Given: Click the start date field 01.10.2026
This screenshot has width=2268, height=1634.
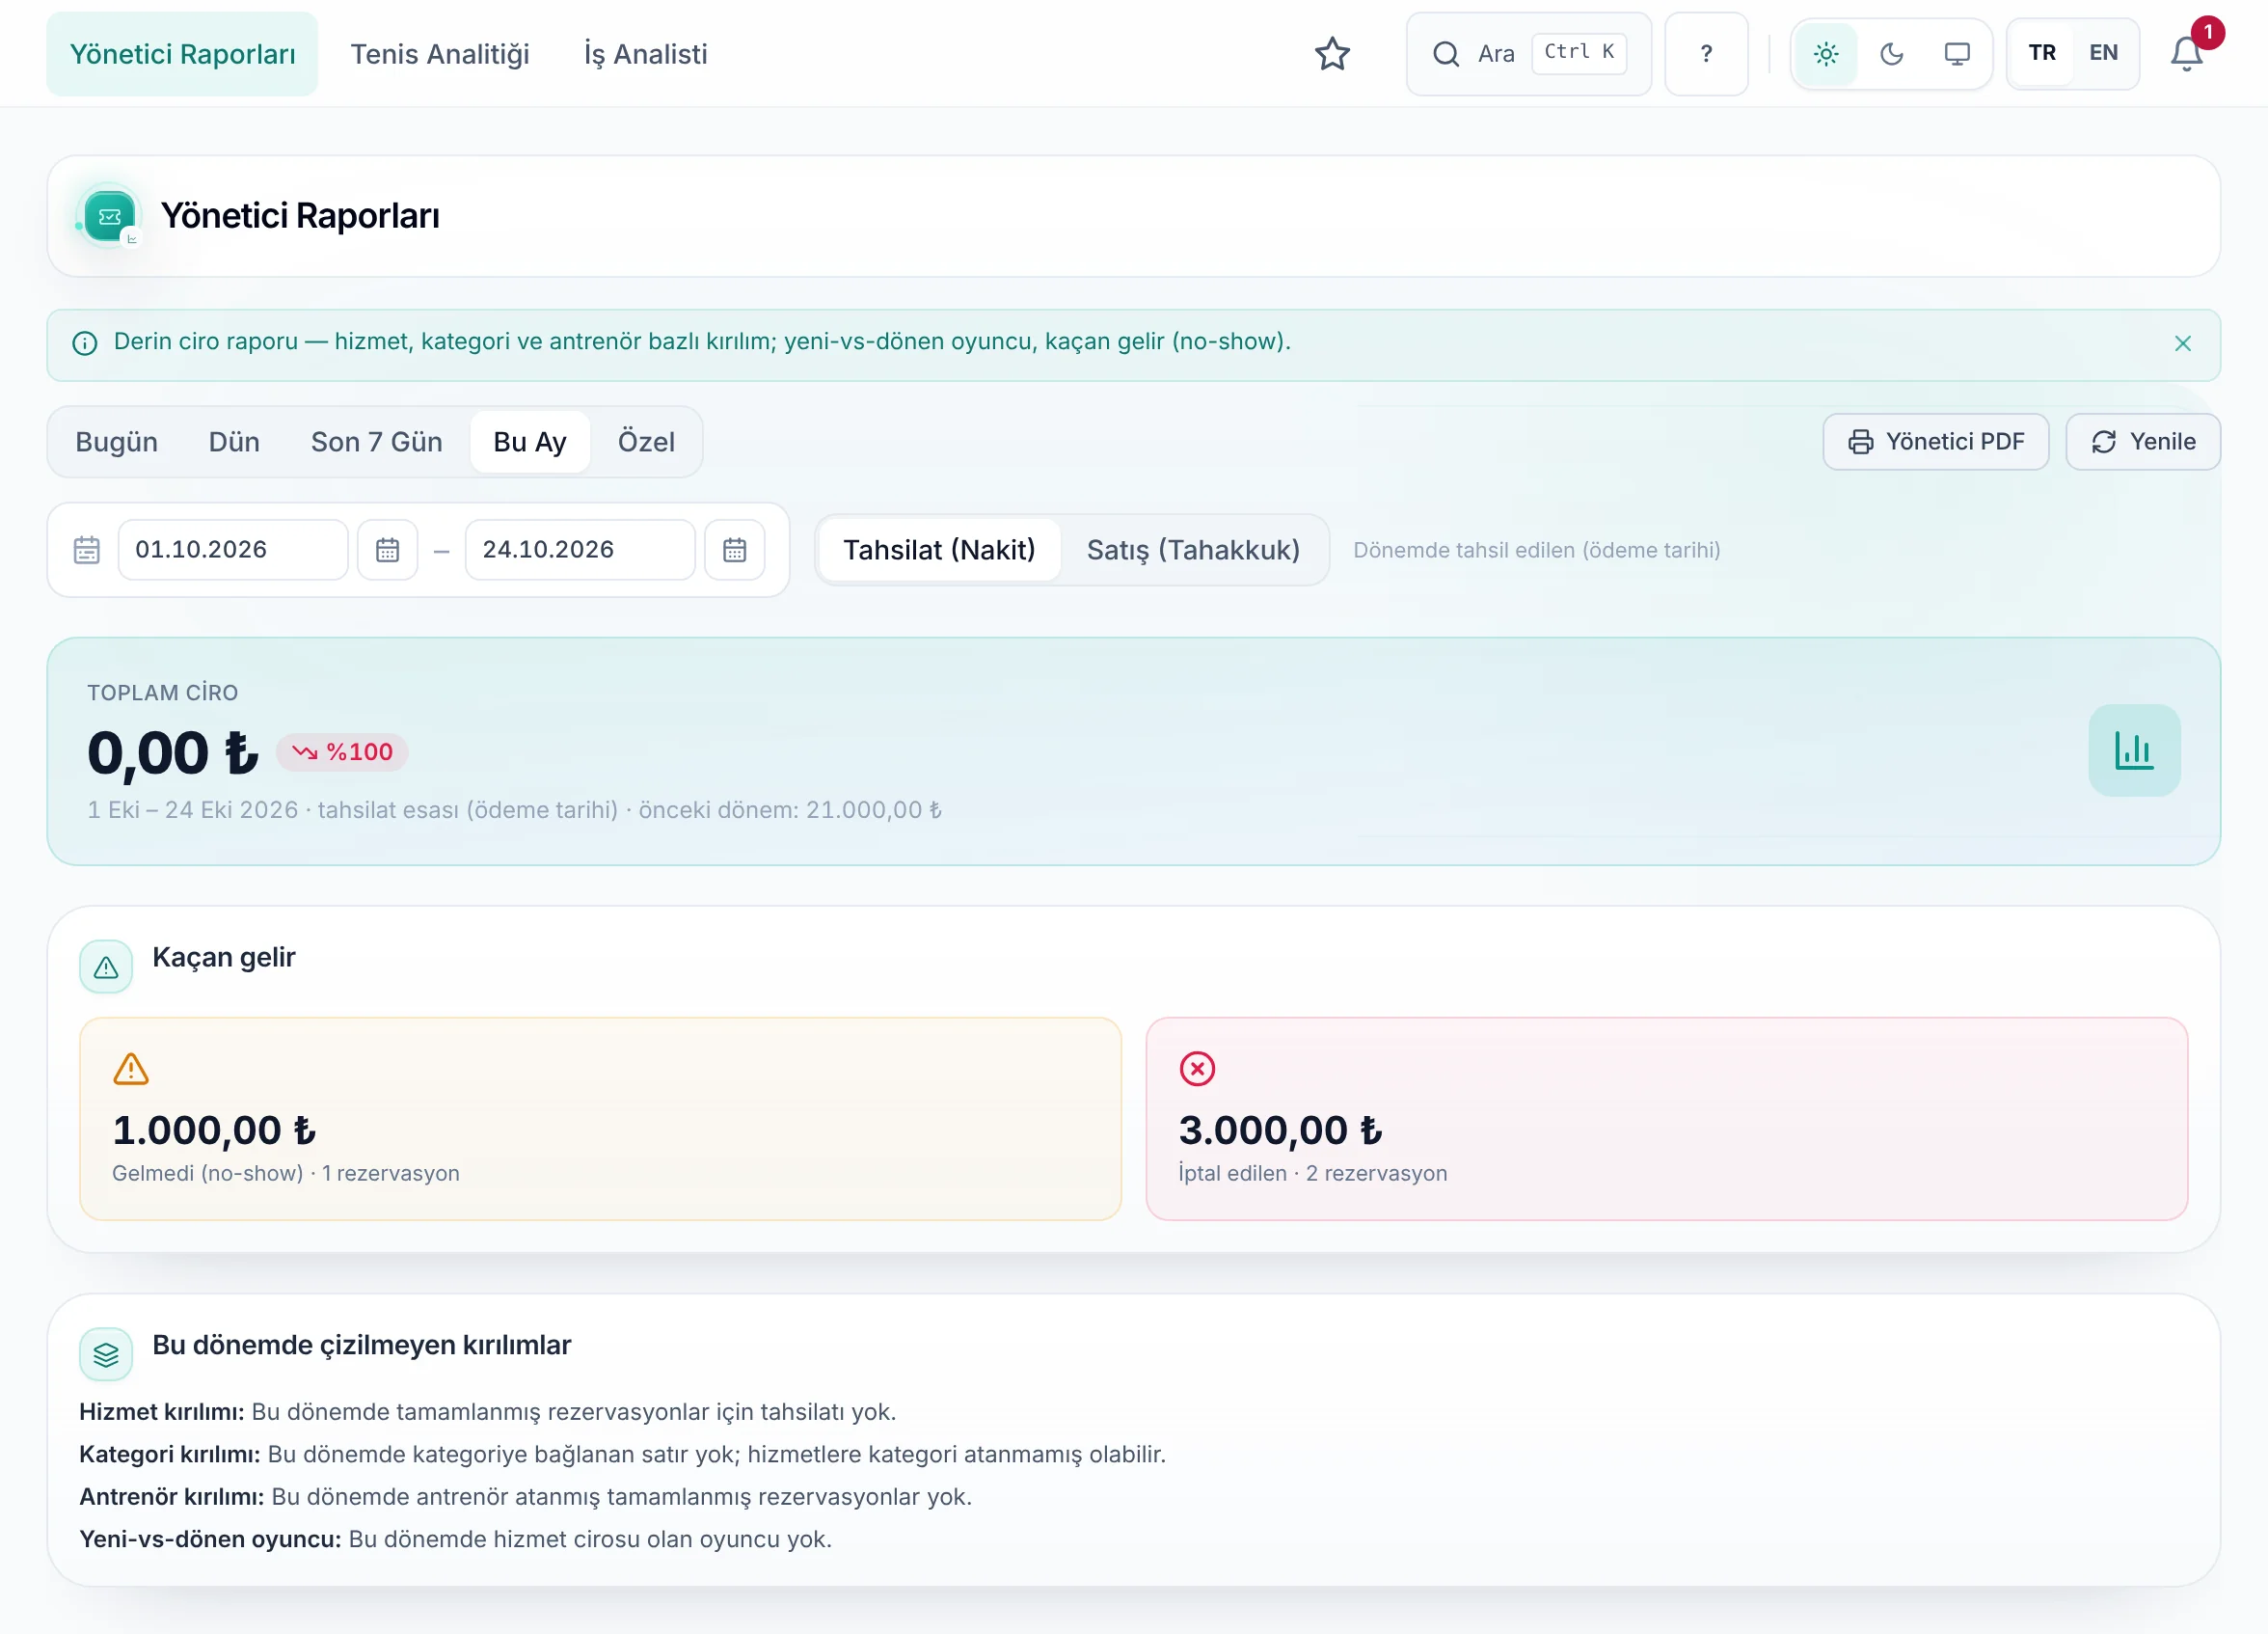Looking at the screenshot, I should pos(233,550).
